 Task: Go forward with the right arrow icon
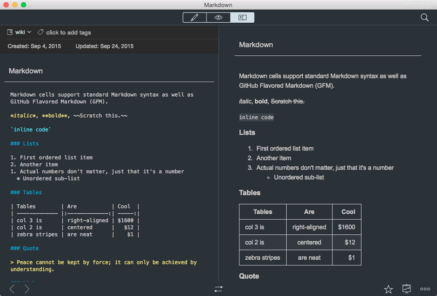tap(27, 289)
